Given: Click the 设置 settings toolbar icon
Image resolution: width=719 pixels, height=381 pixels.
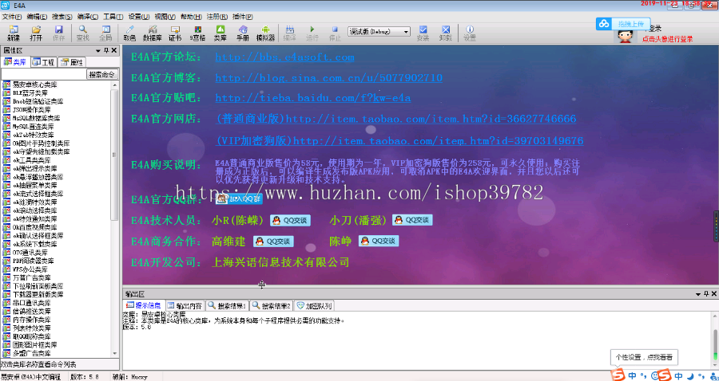Looking at the screenshot, I should [470, 33].
